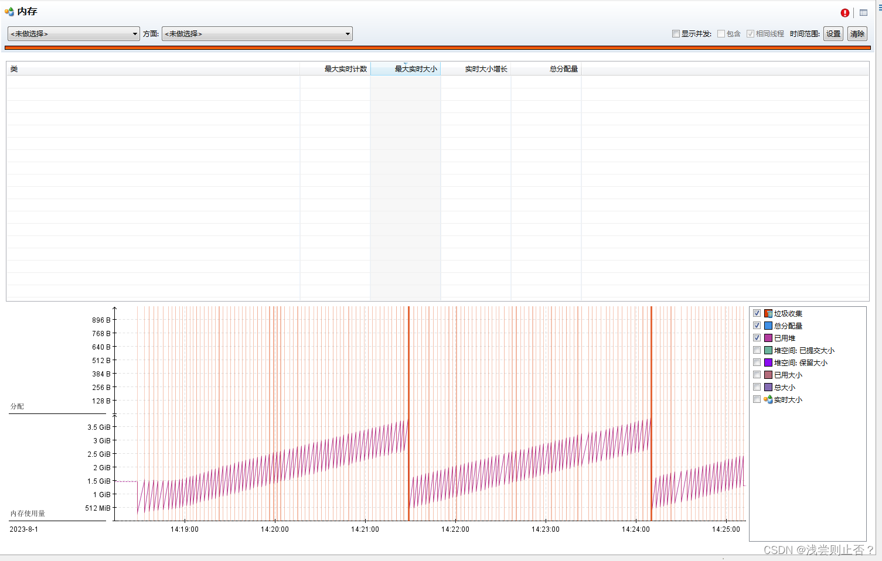Show the 总大小 series in the chart
Viewport: 882px width, 561px height.
click(x=757, y=386)
